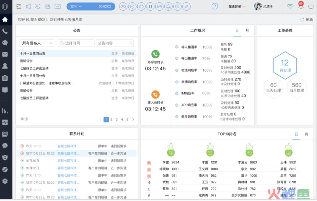Click the power logout icon
The height and width of the screenshot is (201, 317).
point(311,6)
